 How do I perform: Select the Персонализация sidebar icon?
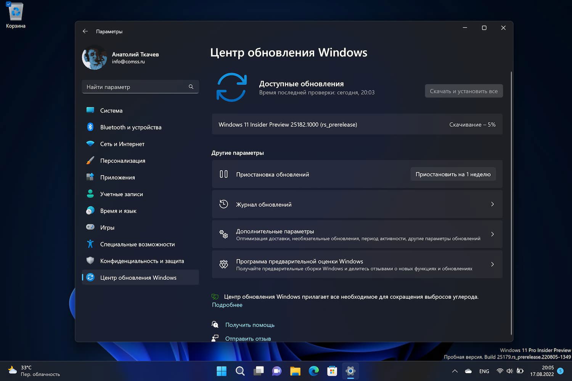(x=90, y=160)
